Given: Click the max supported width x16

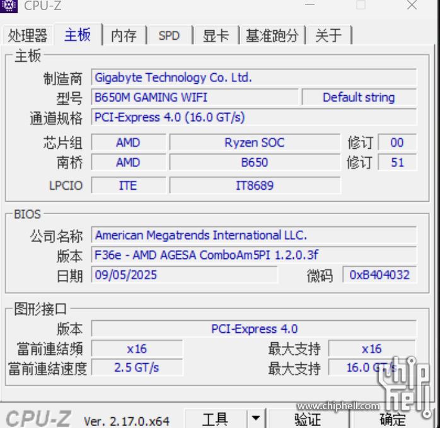Looking at the screenshot, I should [372, 349].
